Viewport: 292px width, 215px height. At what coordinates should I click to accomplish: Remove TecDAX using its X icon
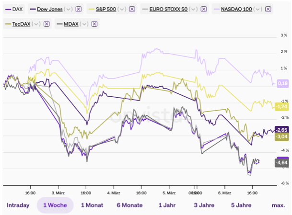click(47, 24)
